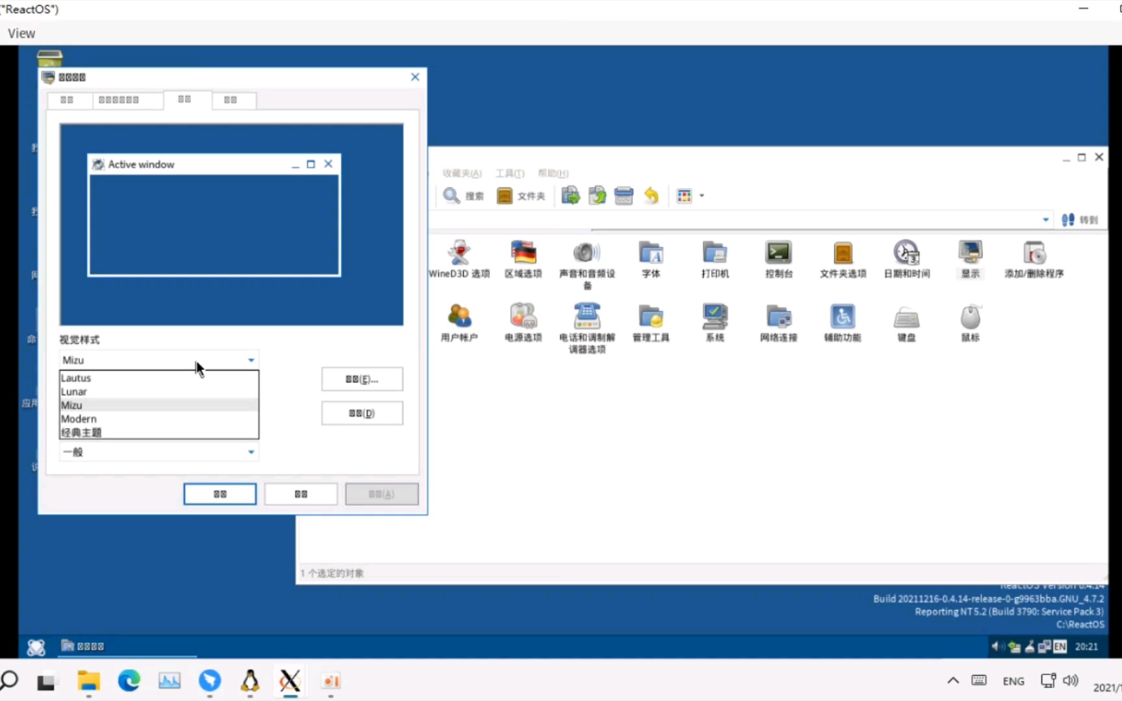The image size is (1122, 701).
Task: Click the 20:21 clock in ReactOS tray
Action: (x=1086, y=646)
